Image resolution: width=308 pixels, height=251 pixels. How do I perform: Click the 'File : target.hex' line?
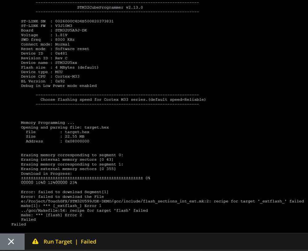point(58,132)
